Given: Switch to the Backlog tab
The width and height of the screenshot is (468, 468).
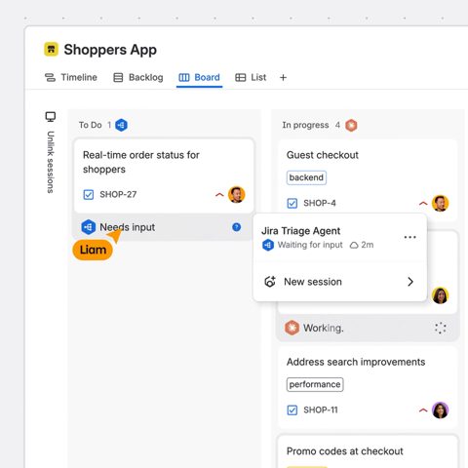Looking at the screenshot, I should [138, 77].
